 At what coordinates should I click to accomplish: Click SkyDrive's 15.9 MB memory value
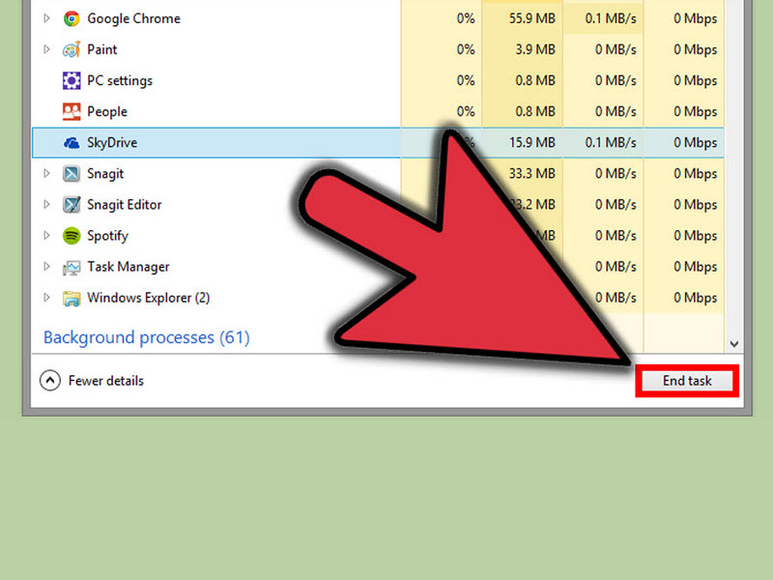532,142
